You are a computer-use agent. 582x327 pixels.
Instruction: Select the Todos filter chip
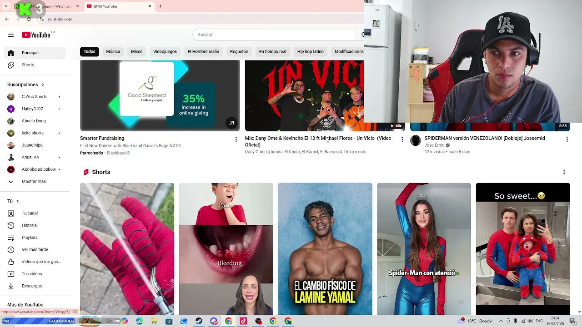point(90,52)
